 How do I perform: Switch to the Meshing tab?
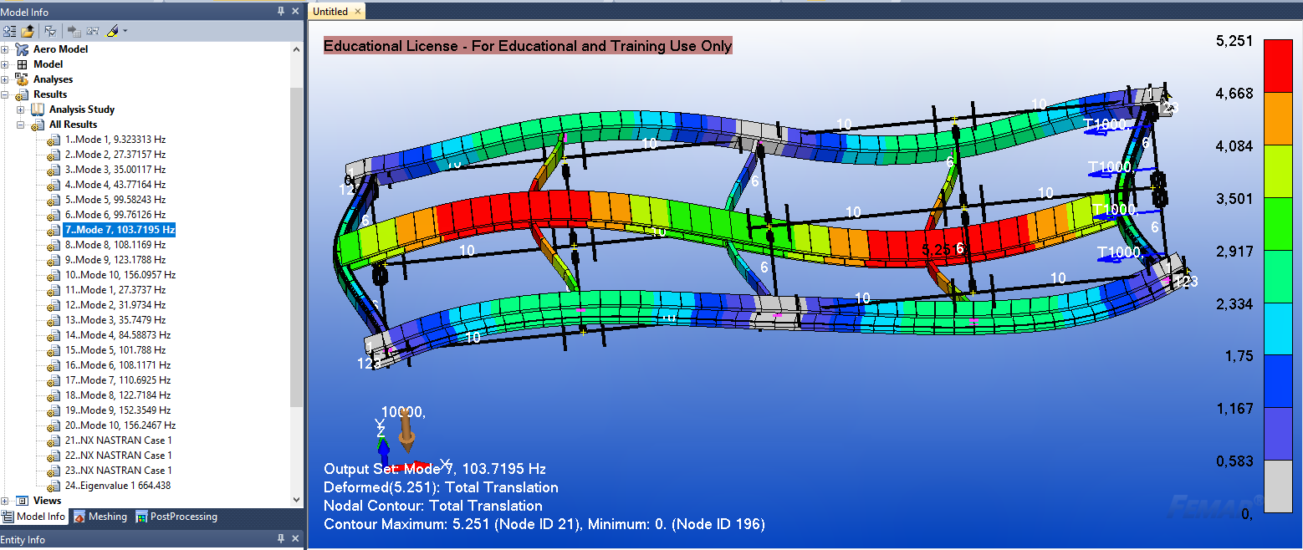pyautogui.click(x=100, y=517)
